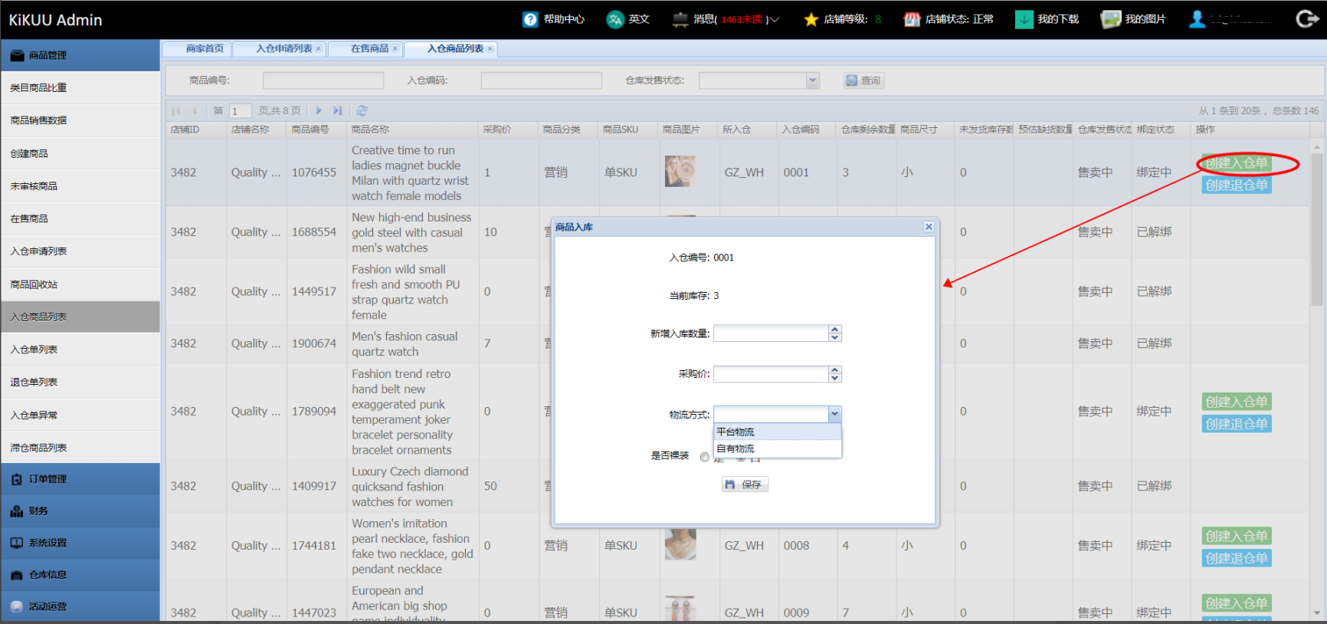Go to next page using the arrow icon
This screenshot has height=624, width=1327.
pos(319,110)
